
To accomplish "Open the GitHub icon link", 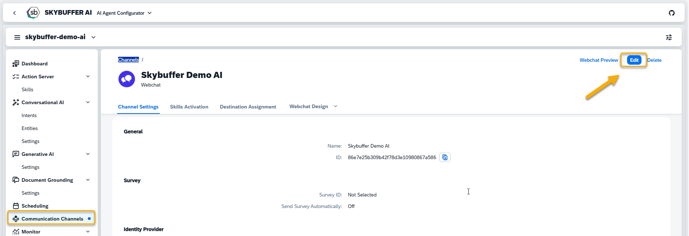I will 672,13.
